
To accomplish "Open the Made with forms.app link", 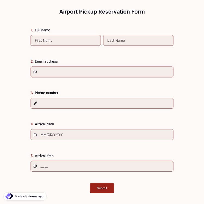I will (x=29, y=196).
